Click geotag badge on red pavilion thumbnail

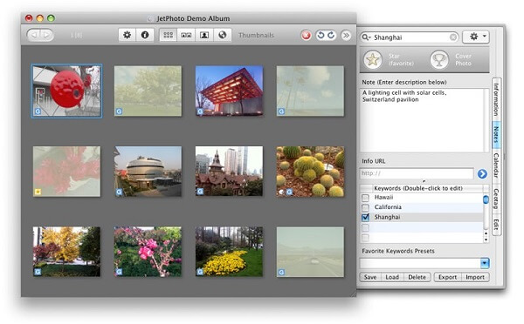pyautogui.click(x=200, y=111)
